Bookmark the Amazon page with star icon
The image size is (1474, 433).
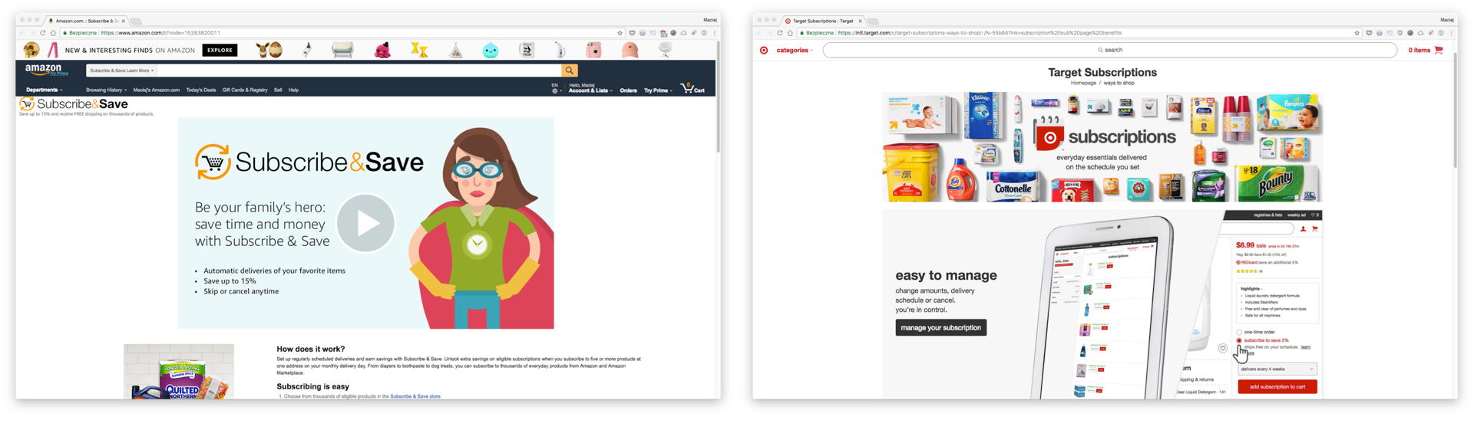click(620, 33)
